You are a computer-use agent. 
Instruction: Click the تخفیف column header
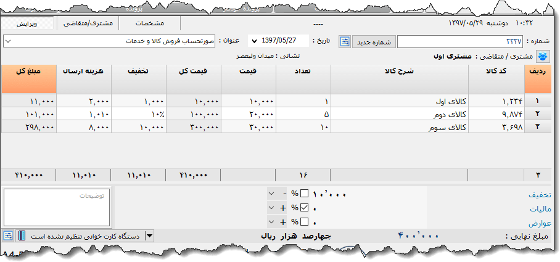point(139,79)
